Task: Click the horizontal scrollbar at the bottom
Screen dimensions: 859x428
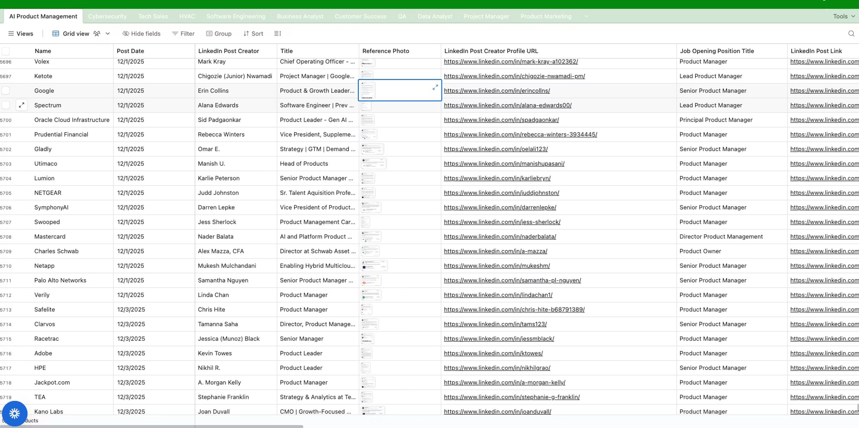Action: [x=152, y=426]
